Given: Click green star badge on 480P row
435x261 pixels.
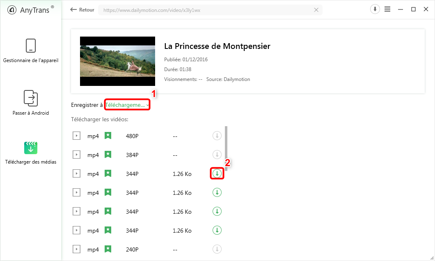Looking at the screenshot, I should (x=108, y=136).
